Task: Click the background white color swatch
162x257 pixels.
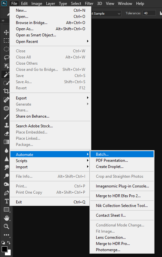Action: [9, 253]
